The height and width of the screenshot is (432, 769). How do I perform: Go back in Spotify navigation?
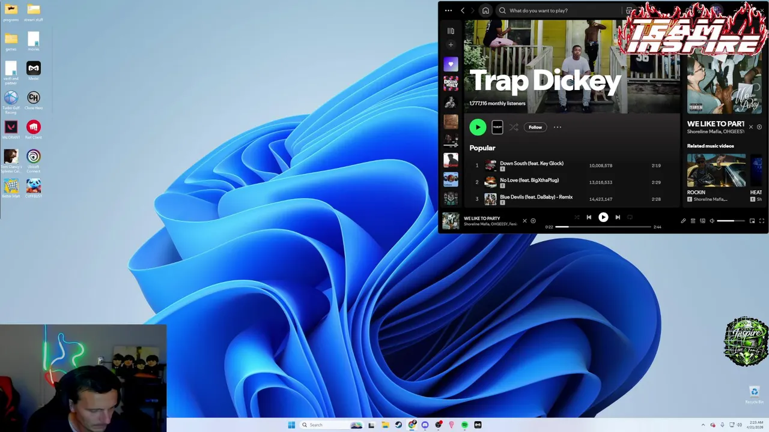(x=463, y=10)
